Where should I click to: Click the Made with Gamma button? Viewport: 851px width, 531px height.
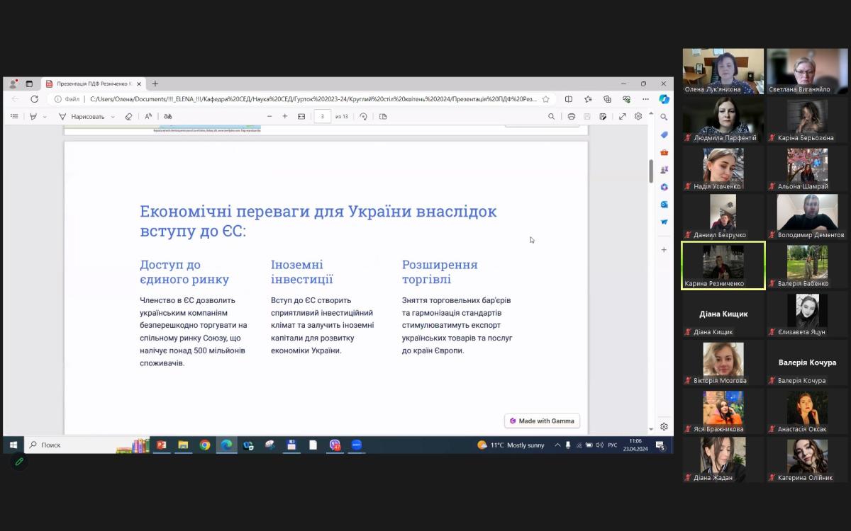coord(543,421)
